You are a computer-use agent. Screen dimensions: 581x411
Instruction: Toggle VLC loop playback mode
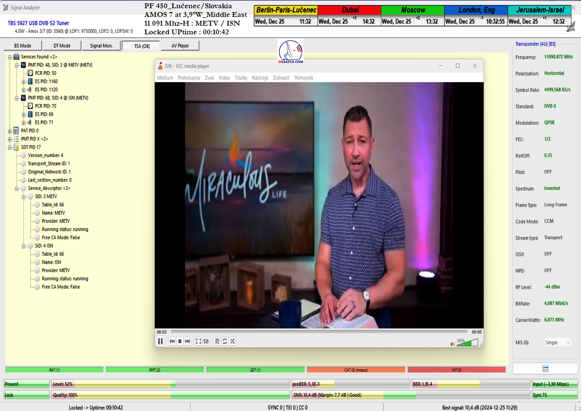(x=225, y=341)
